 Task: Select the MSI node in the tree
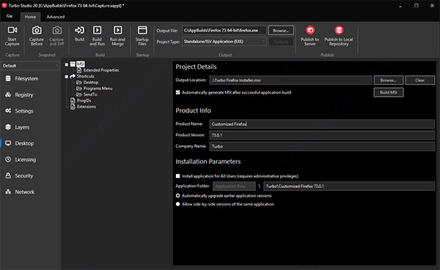pyautogui.click(x=80, y=64)
